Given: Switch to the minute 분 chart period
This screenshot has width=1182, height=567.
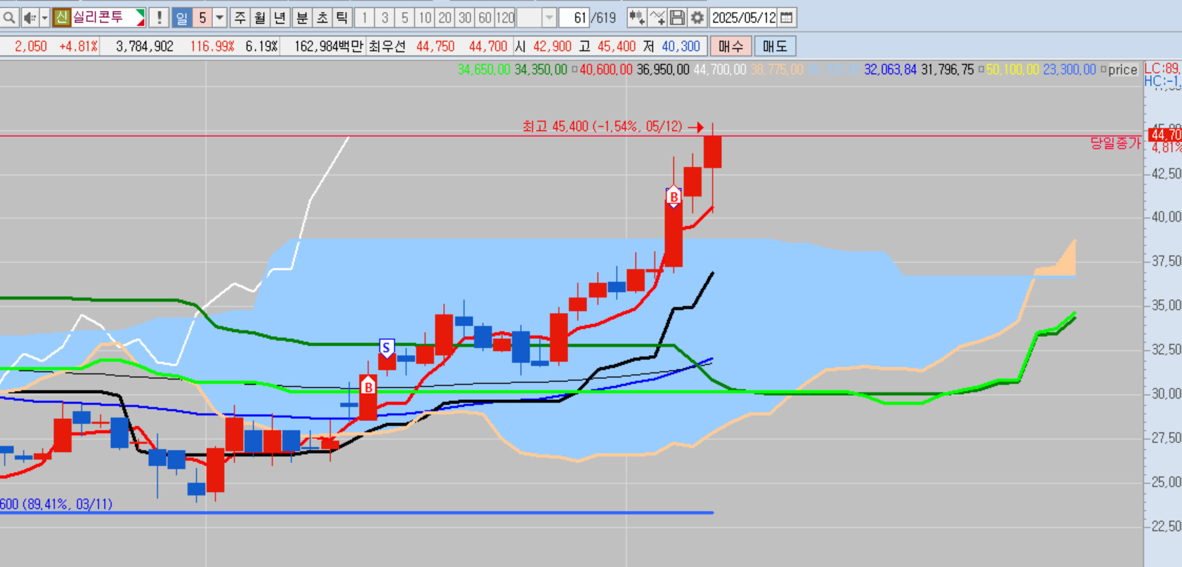Looking at the screenshot, I should click(302, 18).
